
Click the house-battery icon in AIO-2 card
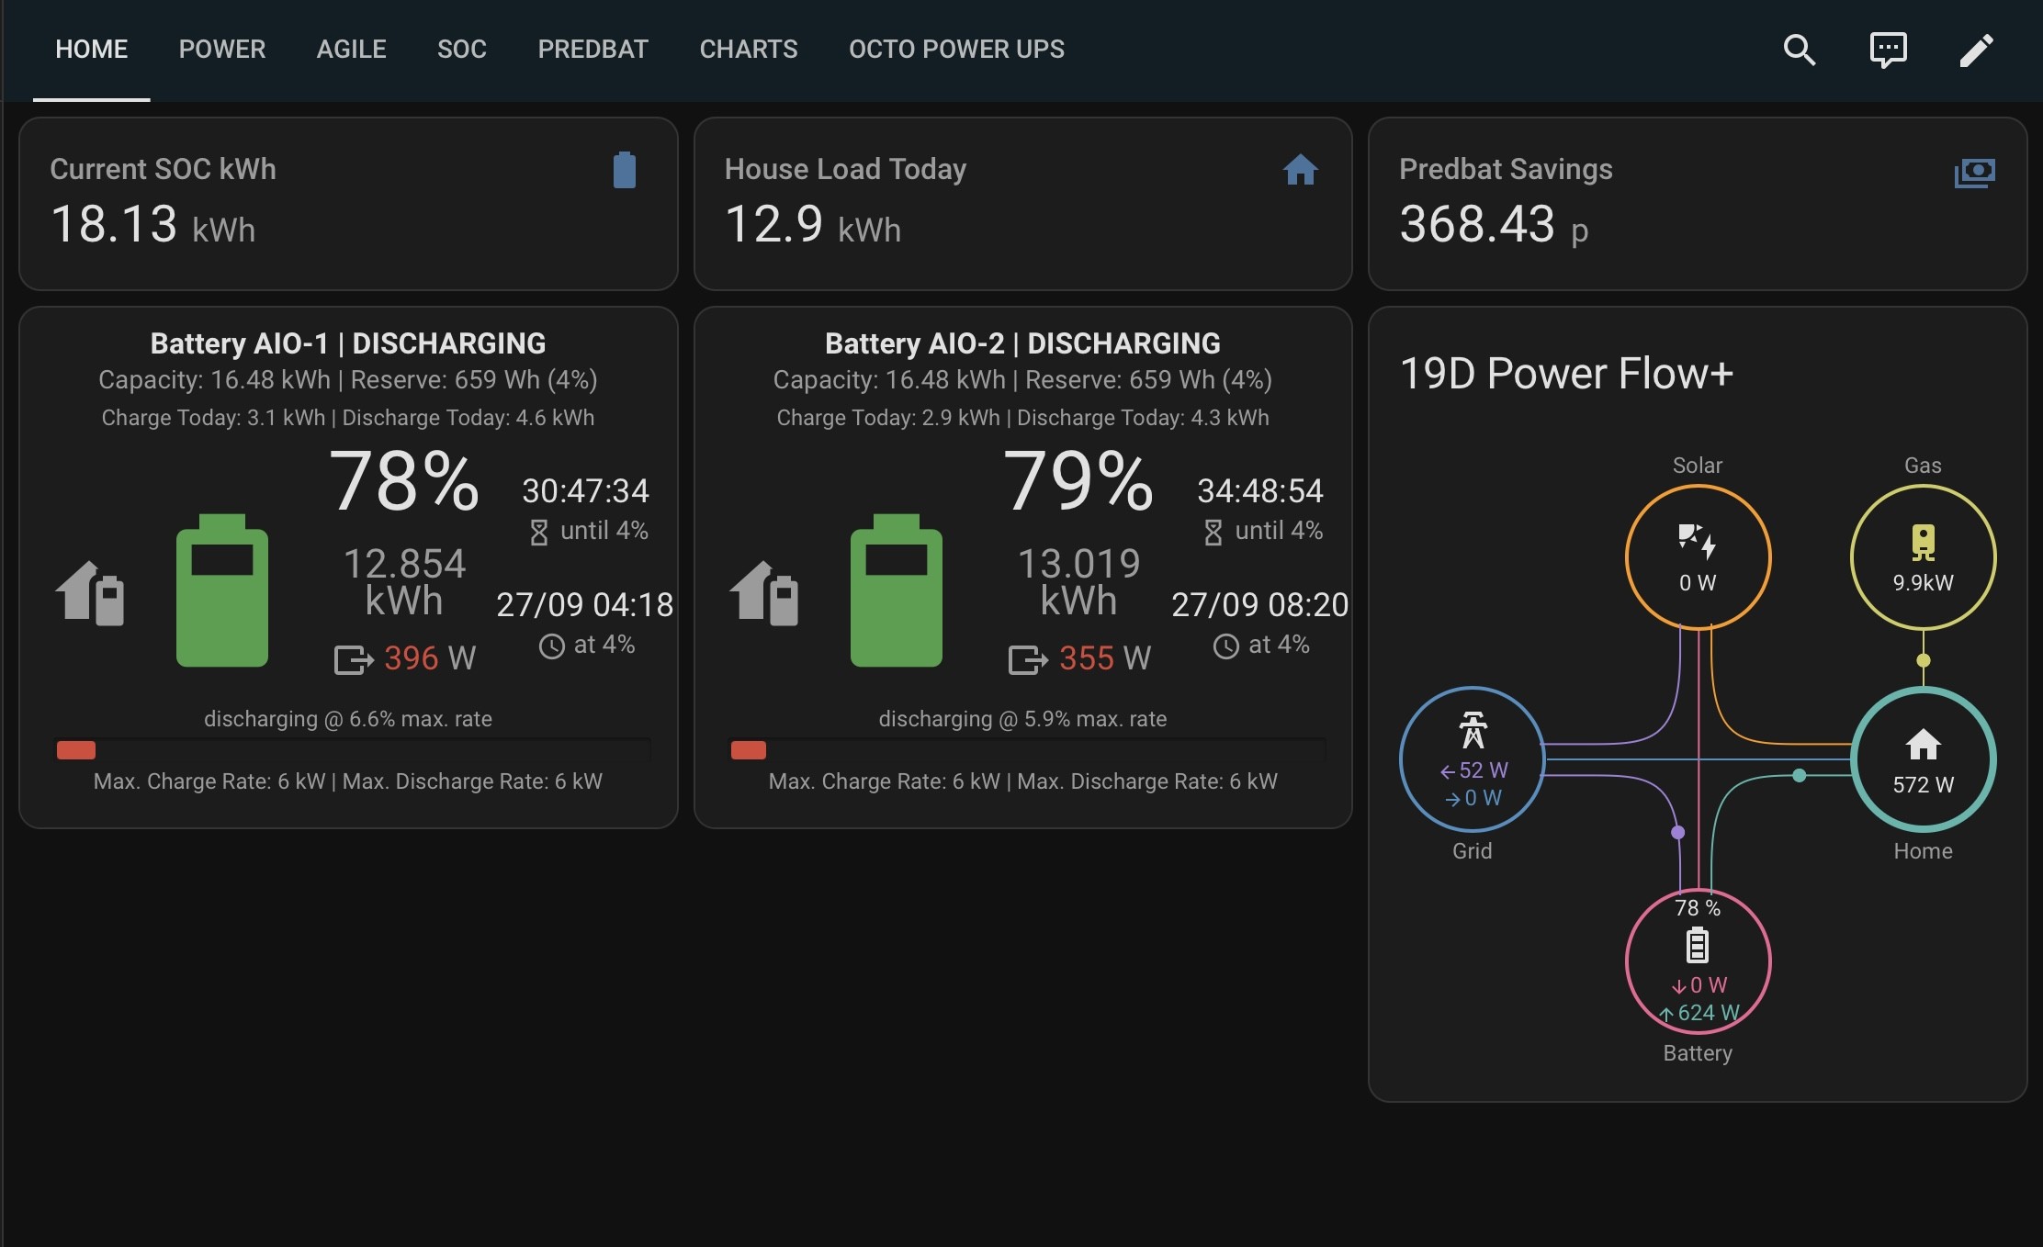[x=764, y=593]
